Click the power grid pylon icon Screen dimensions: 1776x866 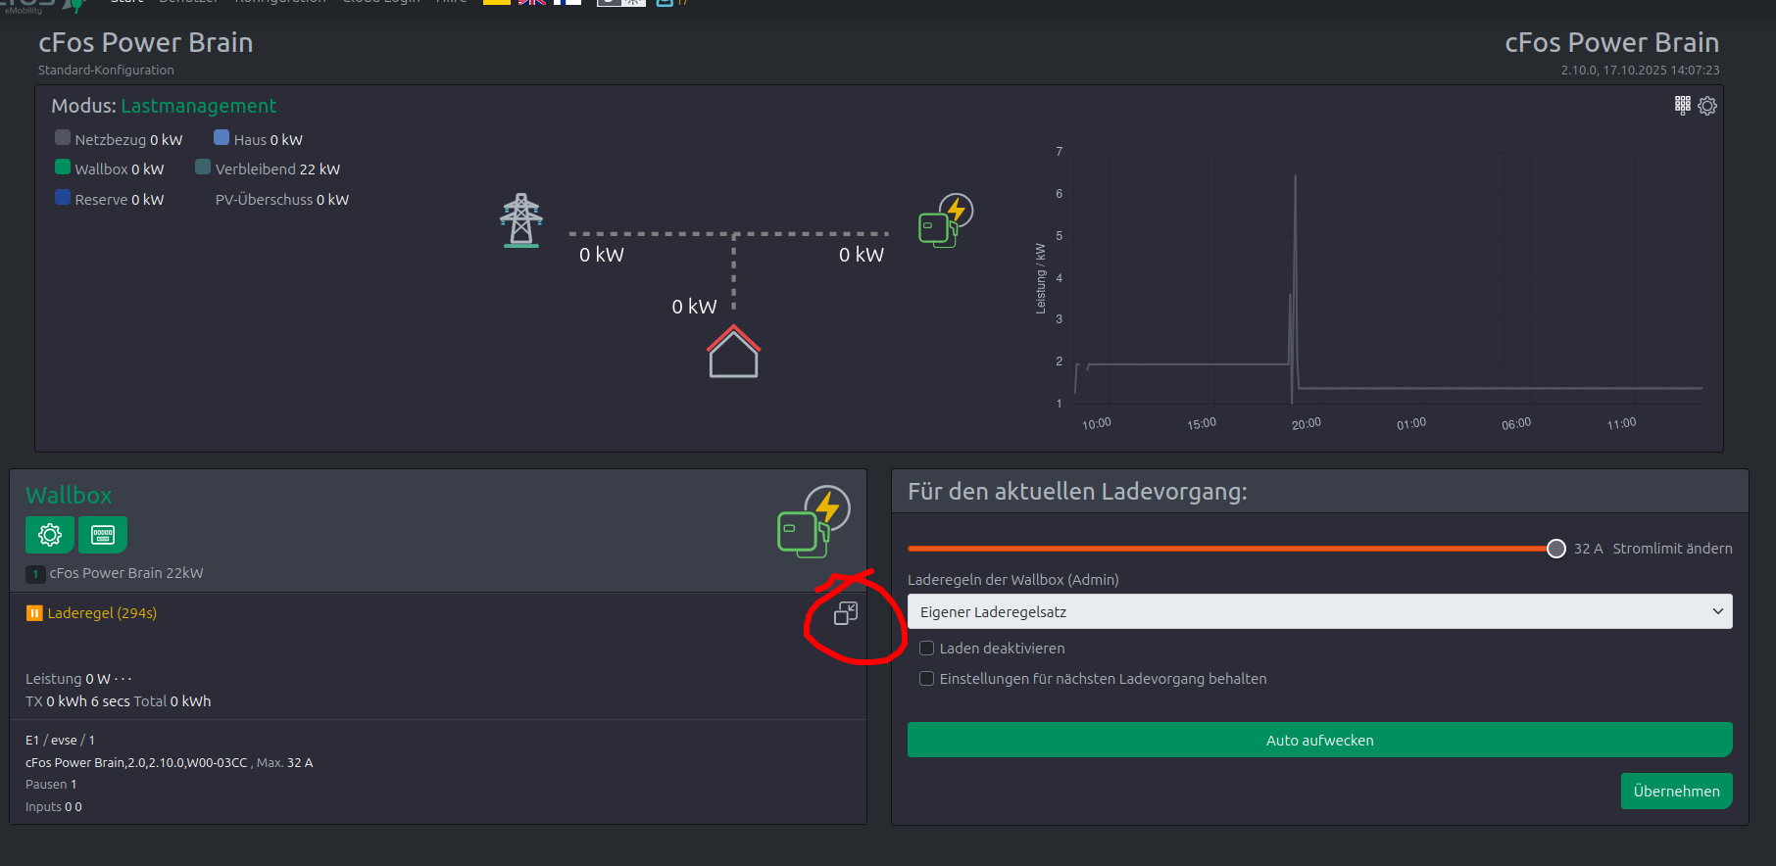pyautogui.click(x=521, y=220)
